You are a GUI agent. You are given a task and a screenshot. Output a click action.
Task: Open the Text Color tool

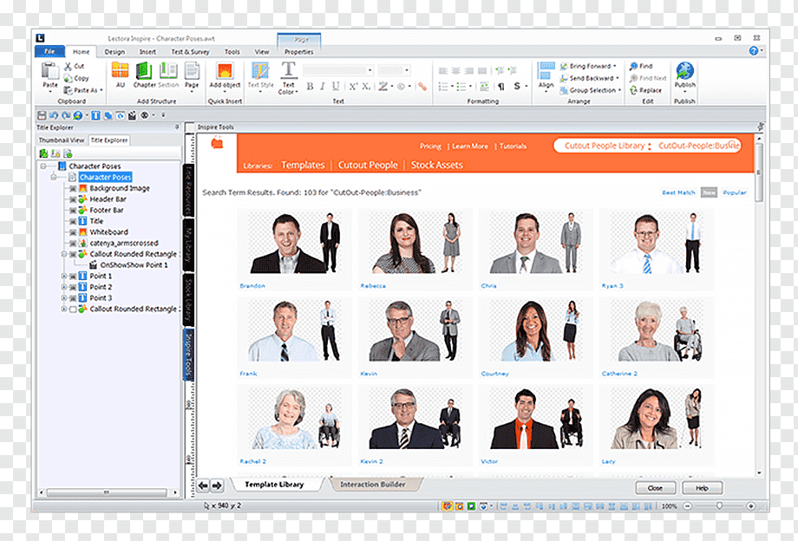pos(289,77)
